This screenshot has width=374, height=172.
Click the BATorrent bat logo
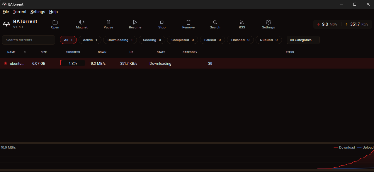coord(6,24)
